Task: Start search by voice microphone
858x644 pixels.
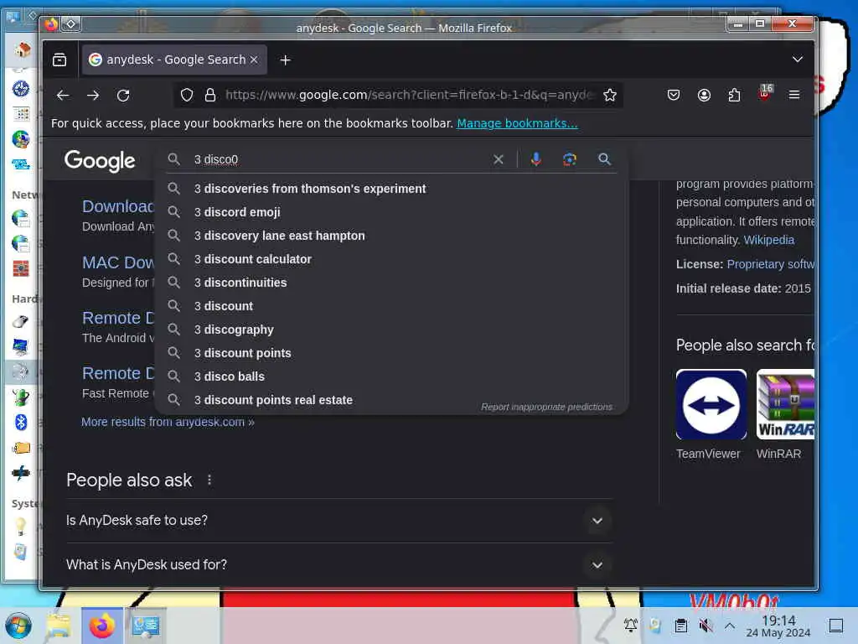Action: (x=535, y=159)
